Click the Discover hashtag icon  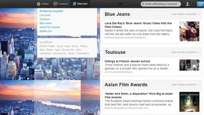point(74,4)
